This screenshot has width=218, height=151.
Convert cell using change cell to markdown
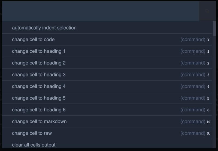[x=39, y=122]
